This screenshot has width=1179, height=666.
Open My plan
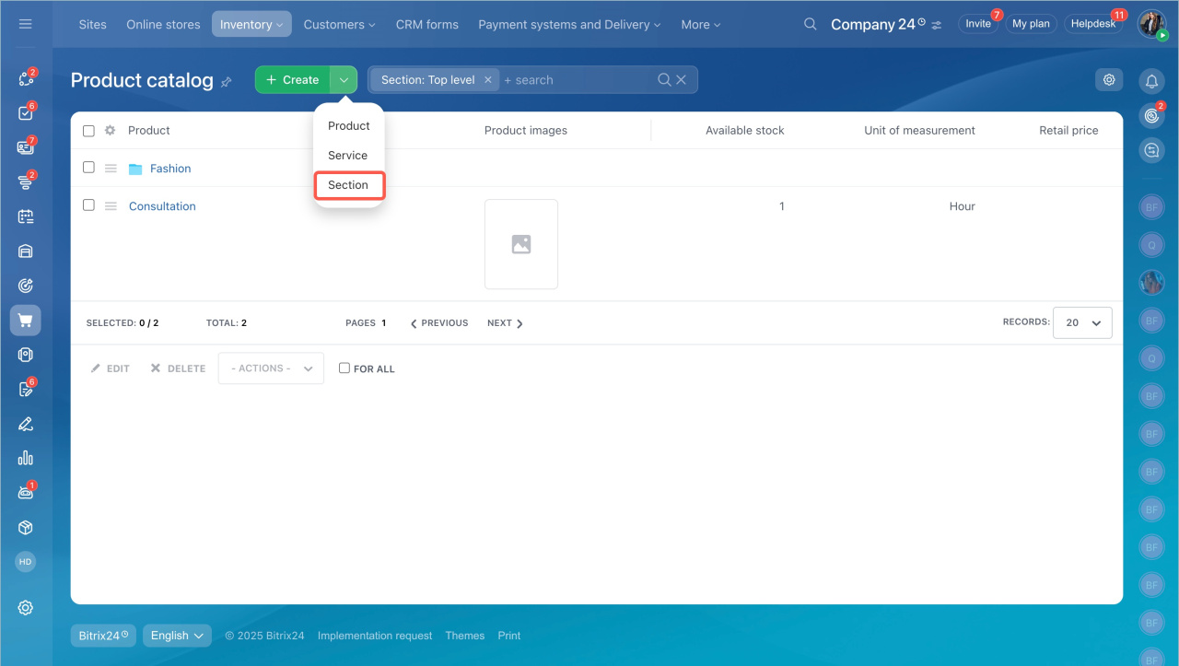click(x=1031, y=24)
